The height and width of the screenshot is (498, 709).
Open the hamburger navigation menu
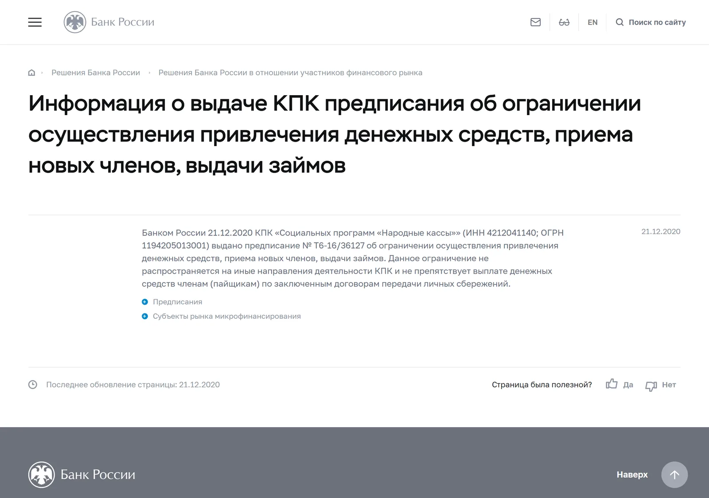[x=35, y=22]
